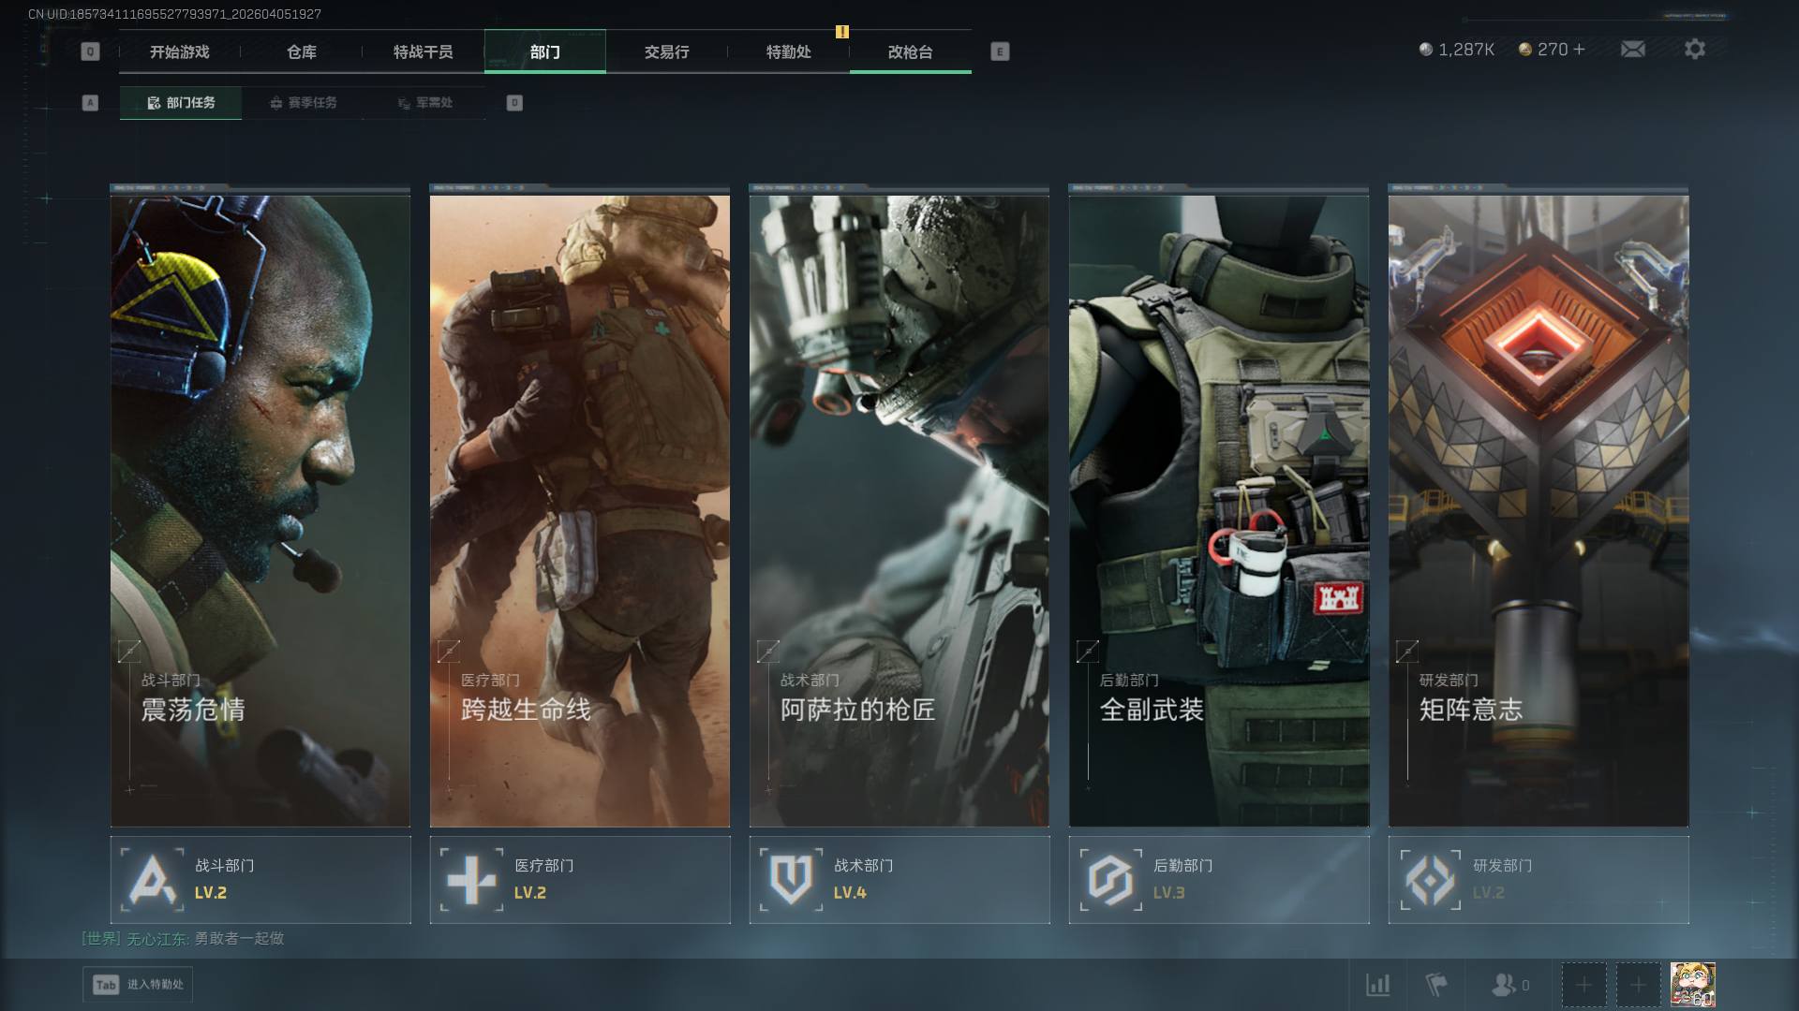Viewport: 1799px width, 1011px height.
Task: Select the 军需处 sub-tab
Action: (424, 103)
